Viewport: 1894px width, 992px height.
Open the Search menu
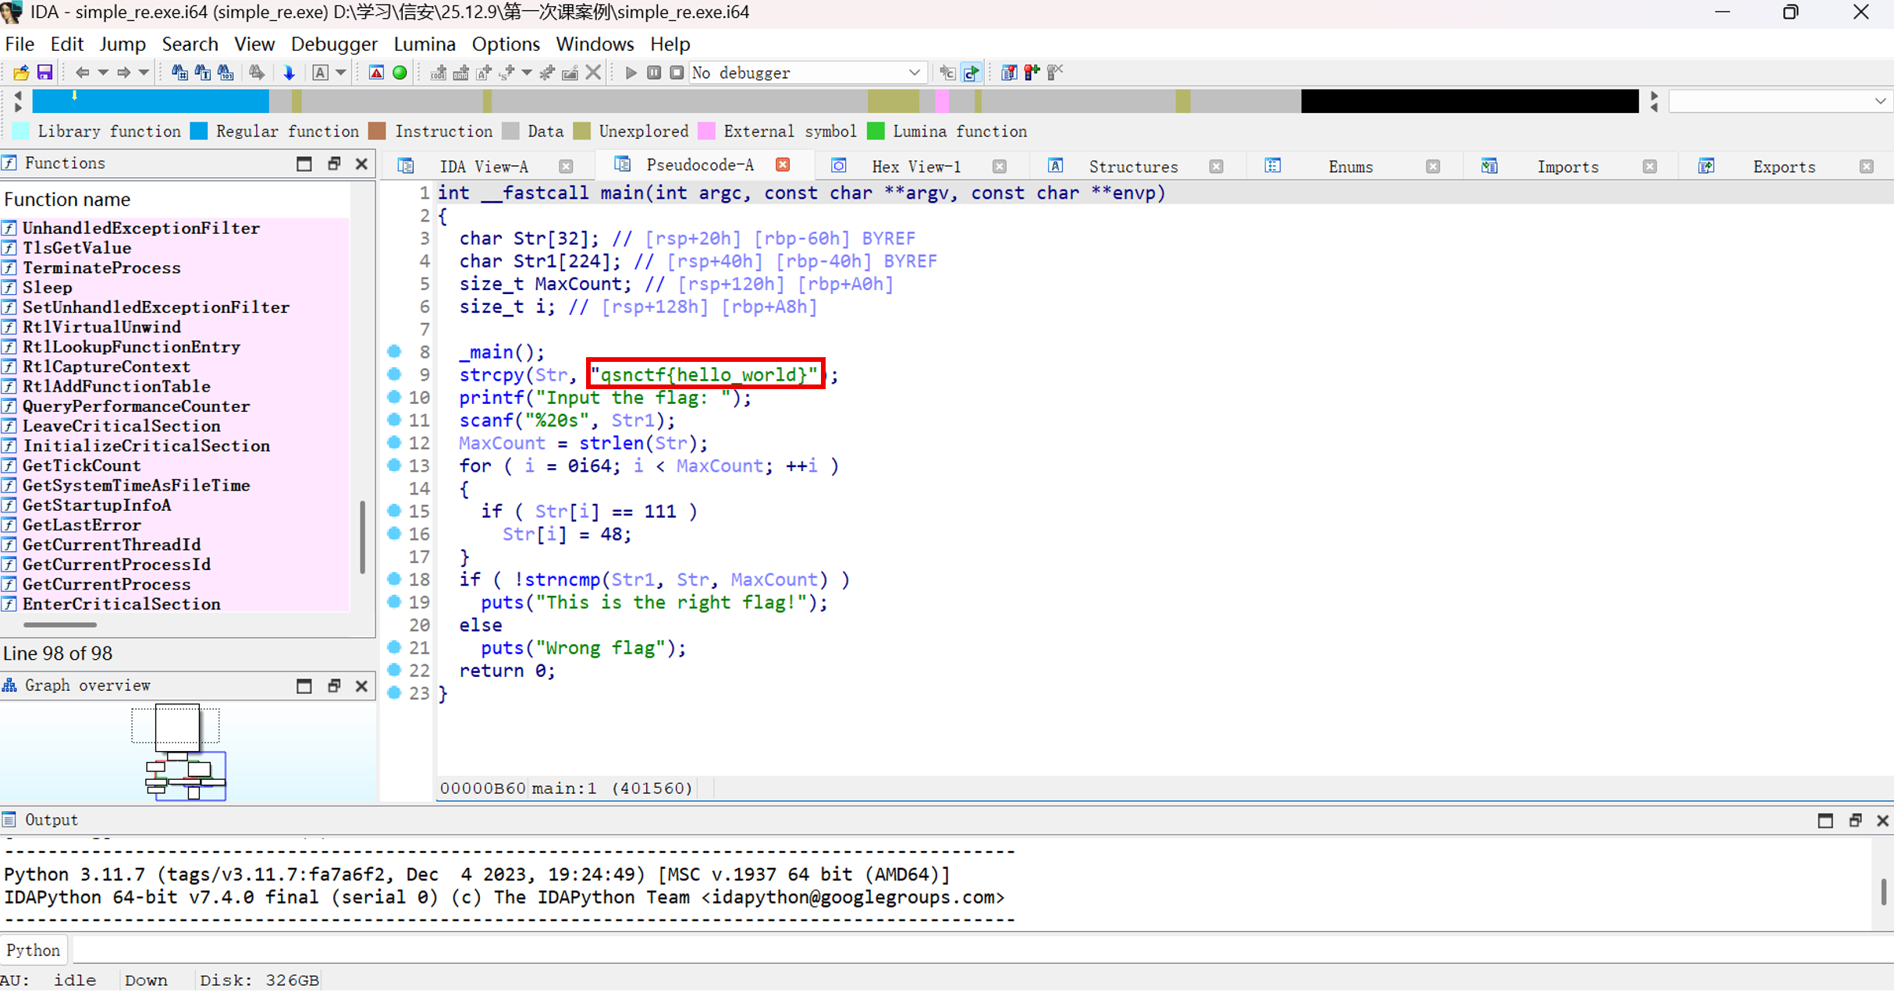point(190,44)
